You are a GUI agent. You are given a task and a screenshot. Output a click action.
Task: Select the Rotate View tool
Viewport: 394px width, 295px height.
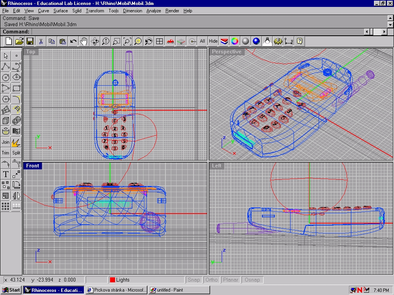(x=95, y=41)
